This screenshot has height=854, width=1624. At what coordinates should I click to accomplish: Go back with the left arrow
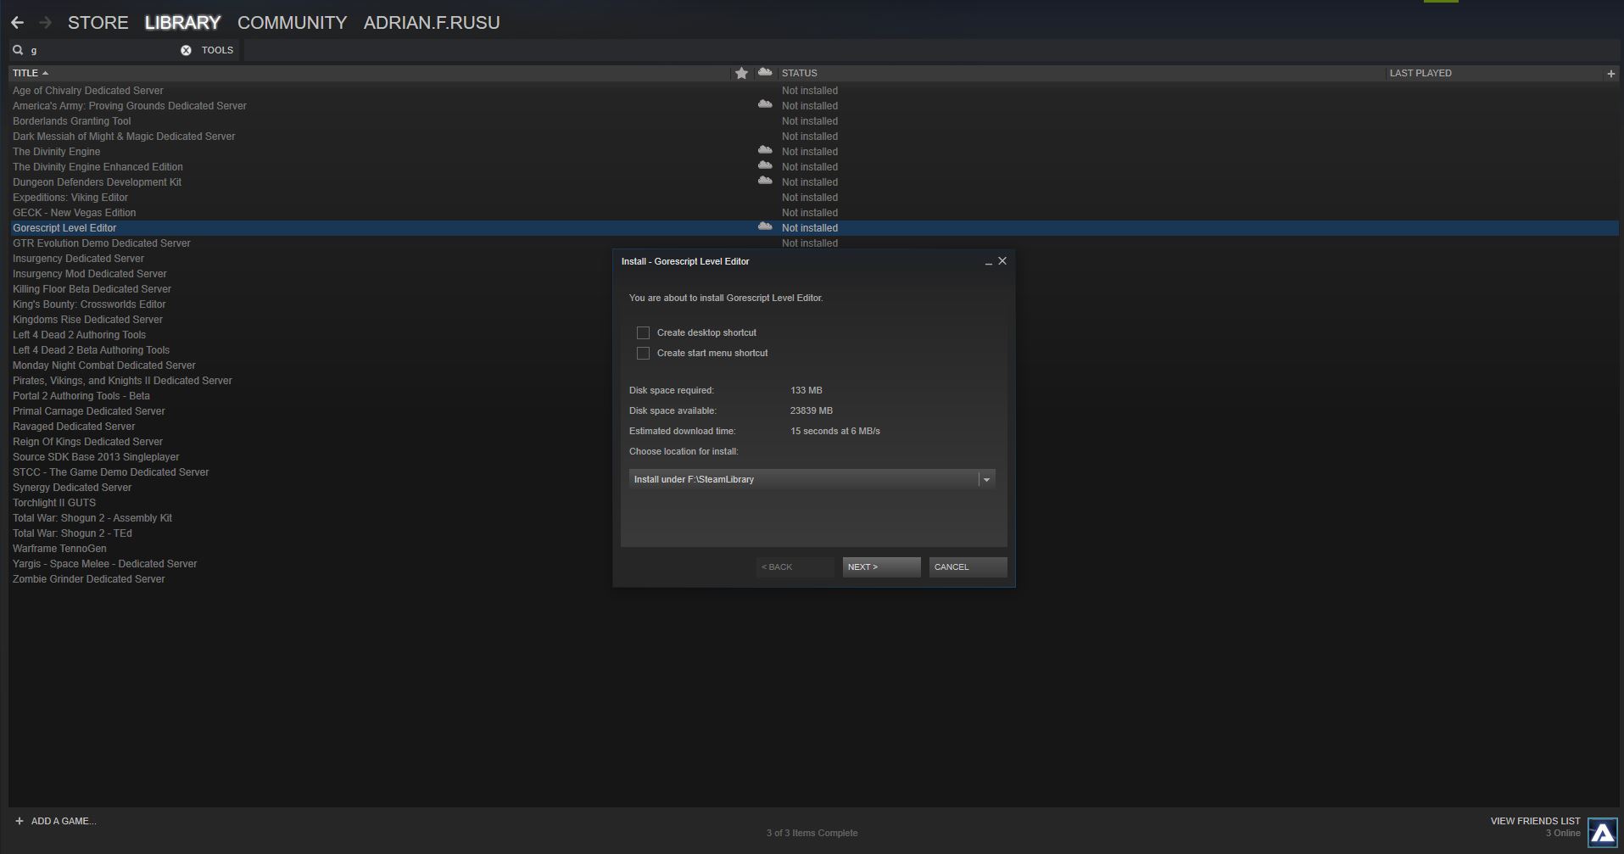[x=17, y=23]
